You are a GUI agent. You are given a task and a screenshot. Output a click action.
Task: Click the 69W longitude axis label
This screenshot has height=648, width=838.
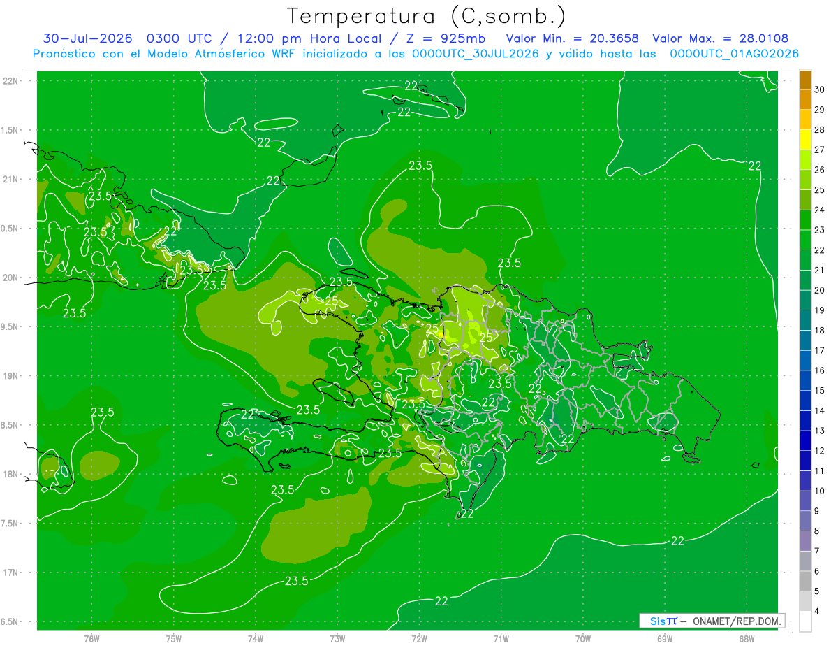665,638
